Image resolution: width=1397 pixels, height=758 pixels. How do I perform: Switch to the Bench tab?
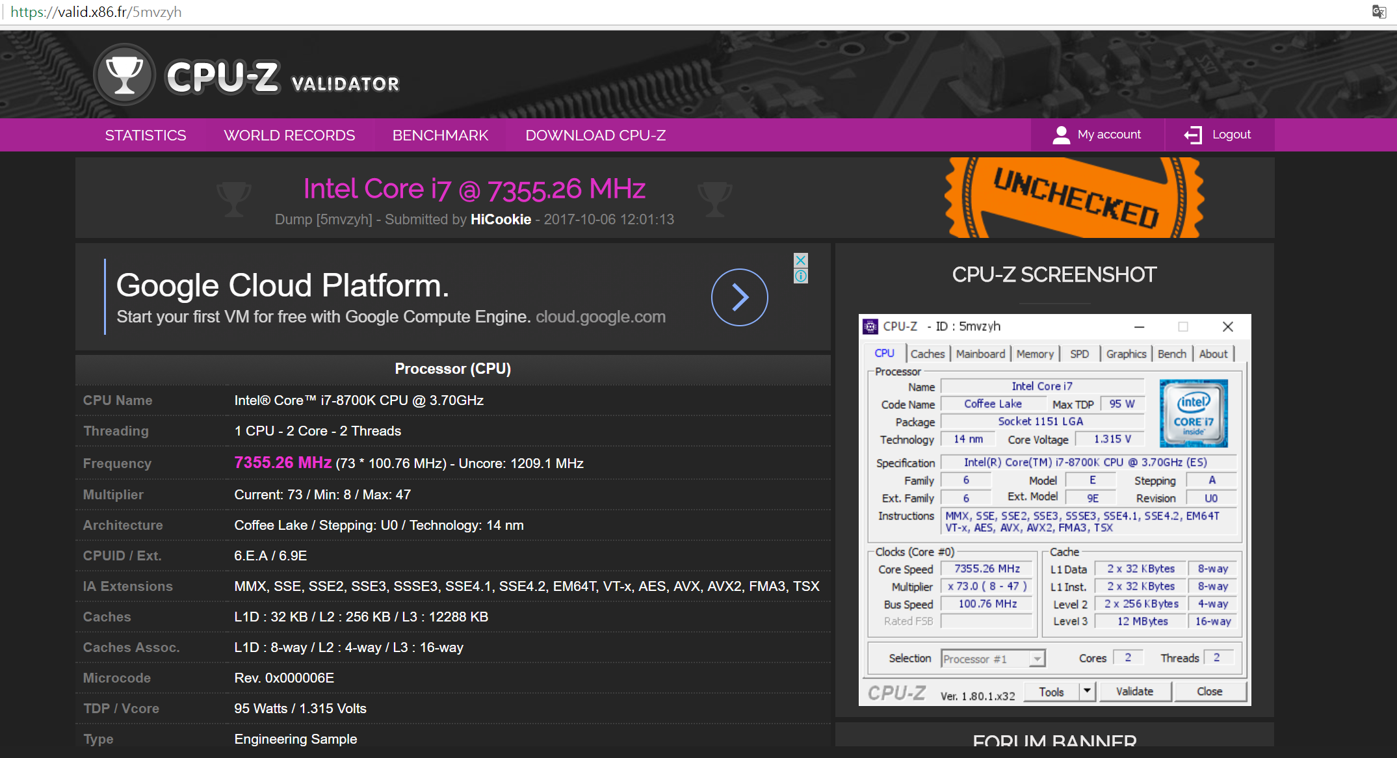tap(1172, 354)
